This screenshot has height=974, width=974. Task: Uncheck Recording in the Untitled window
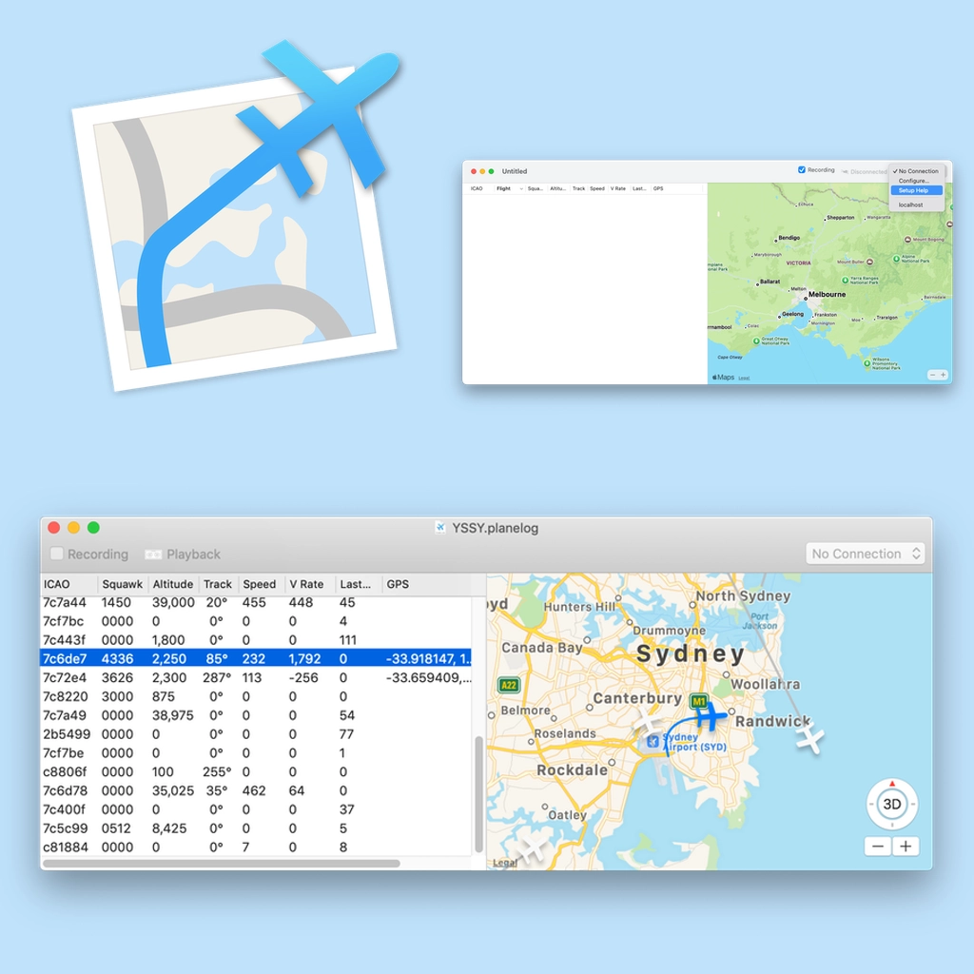(802, 170)
